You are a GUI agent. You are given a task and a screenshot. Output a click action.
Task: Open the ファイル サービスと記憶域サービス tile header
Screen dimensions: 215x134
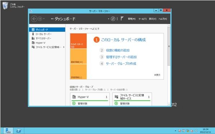(x=132, y=97)
